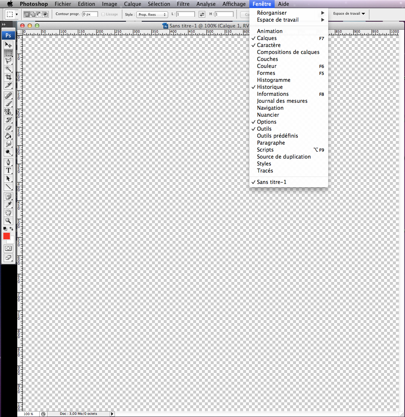Expand the toolbox double-arrow
The image size is (405, 417).
pos(4,25)
